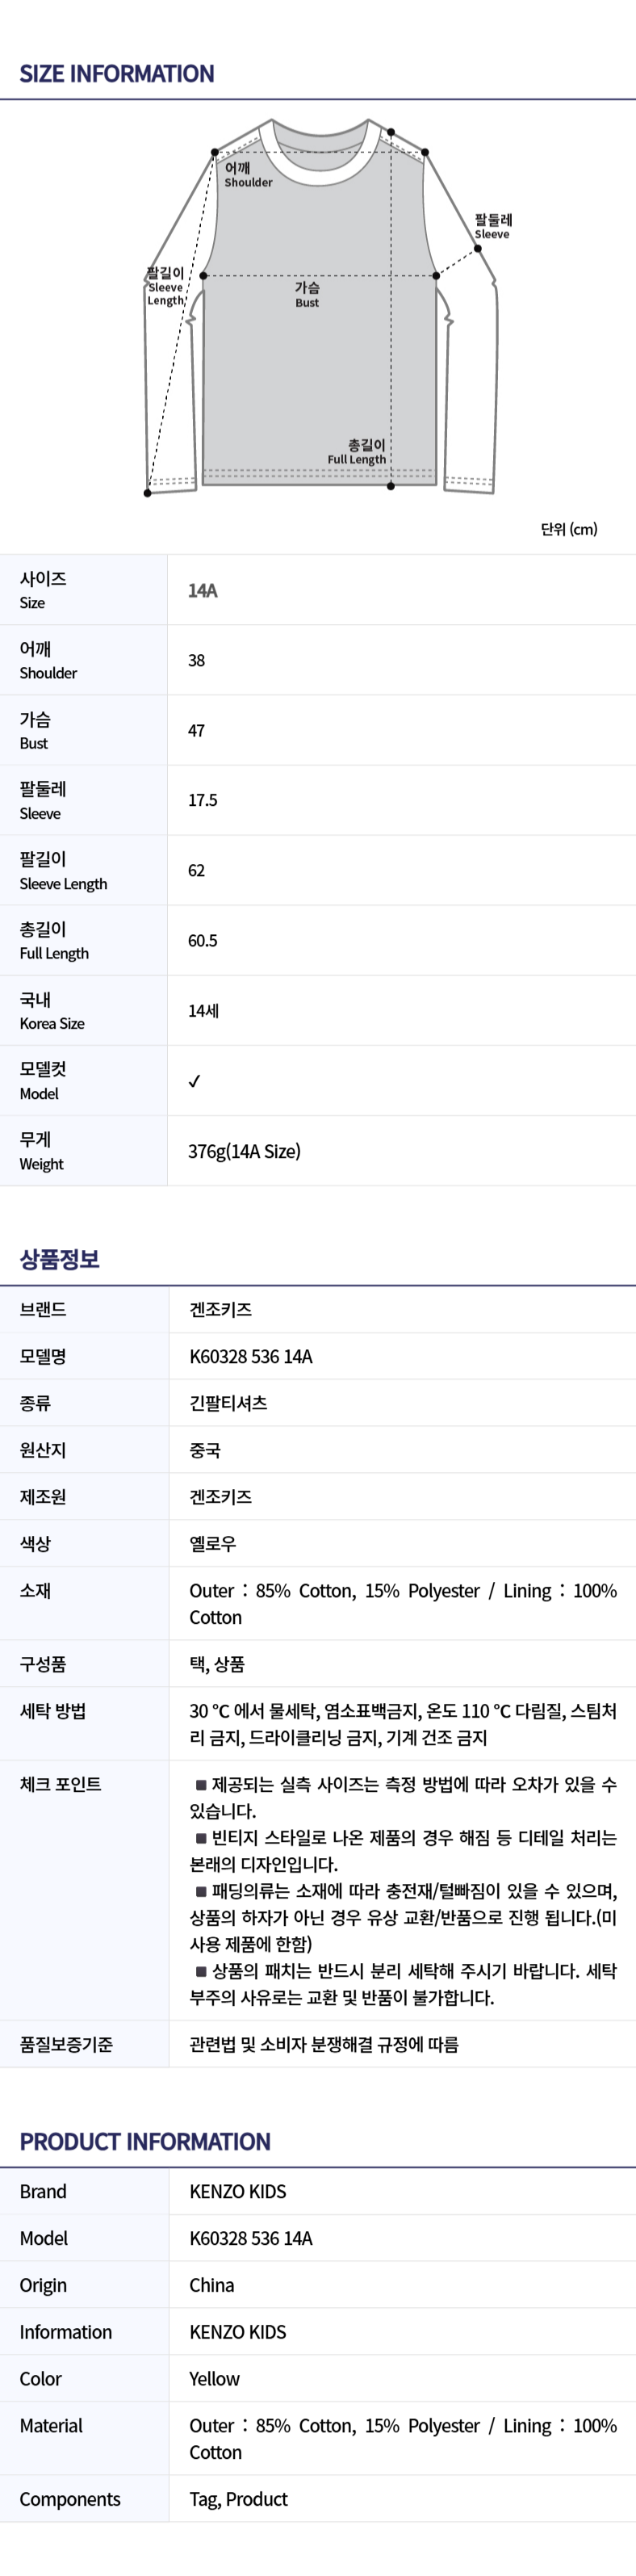Click the 14A size value
This screenshot has width=636, height=2576.
[x=203, y=591]
